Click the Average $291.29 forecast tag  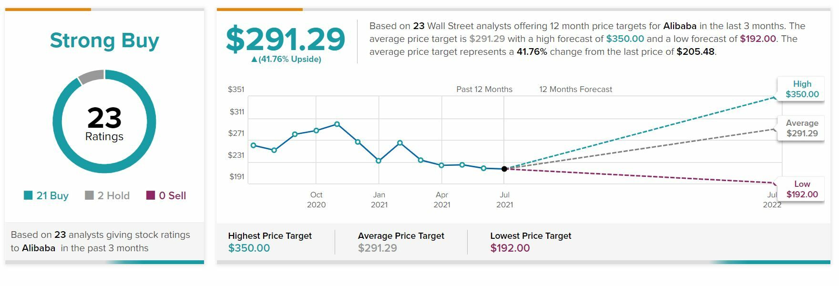(802, 128)
